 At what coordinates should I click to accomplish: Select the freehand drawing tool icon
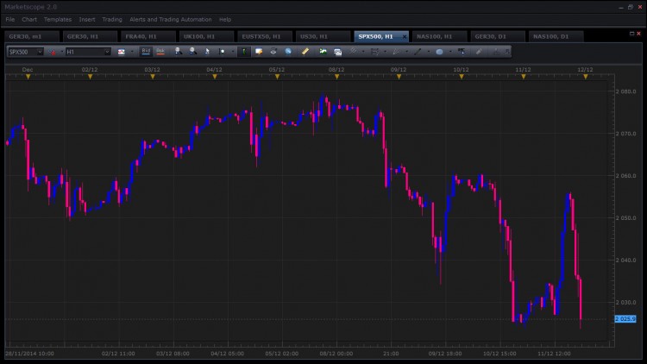coord(396,52)
